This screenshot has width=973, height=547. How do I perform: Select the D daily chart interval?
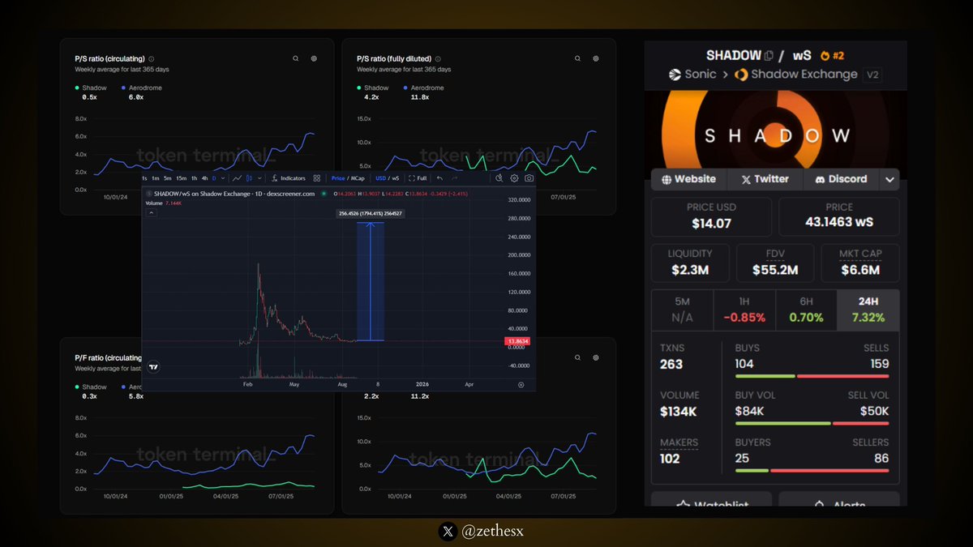(x=214, y=178)
